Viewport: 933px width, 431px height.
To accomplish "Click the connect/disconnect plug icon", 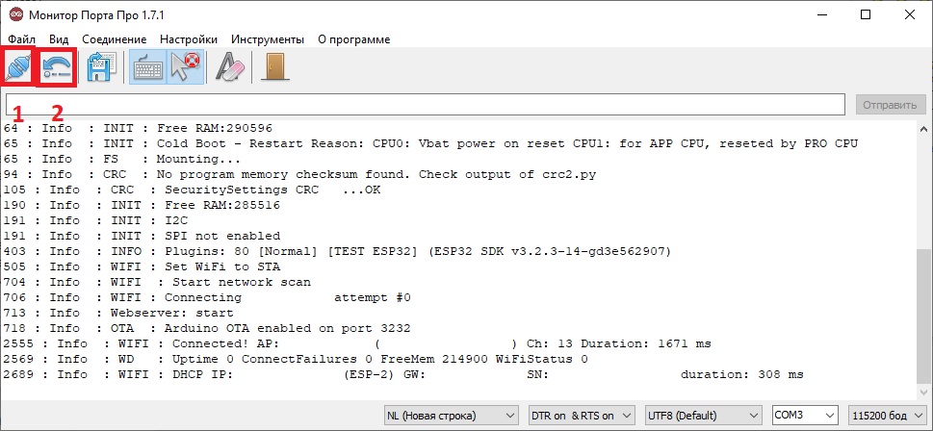I will [19, 66].
